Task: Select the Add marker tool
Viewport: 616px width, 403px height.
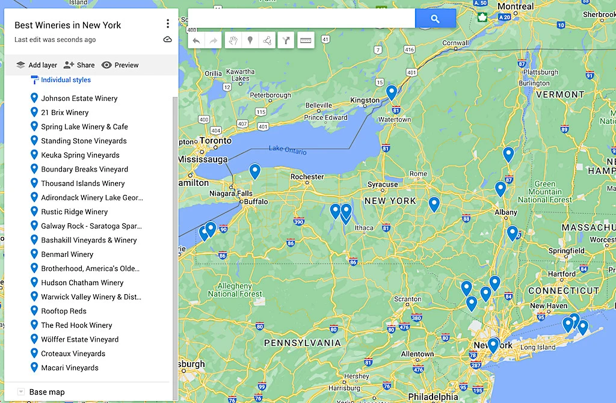Action: 250,40
